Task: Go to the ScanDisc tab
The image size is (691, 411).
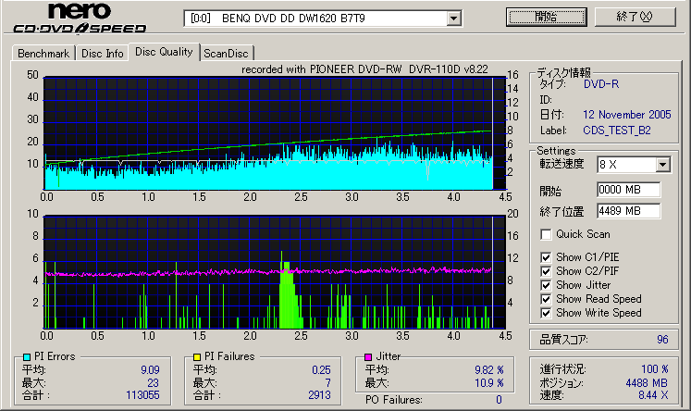Action: click(226, 54)
